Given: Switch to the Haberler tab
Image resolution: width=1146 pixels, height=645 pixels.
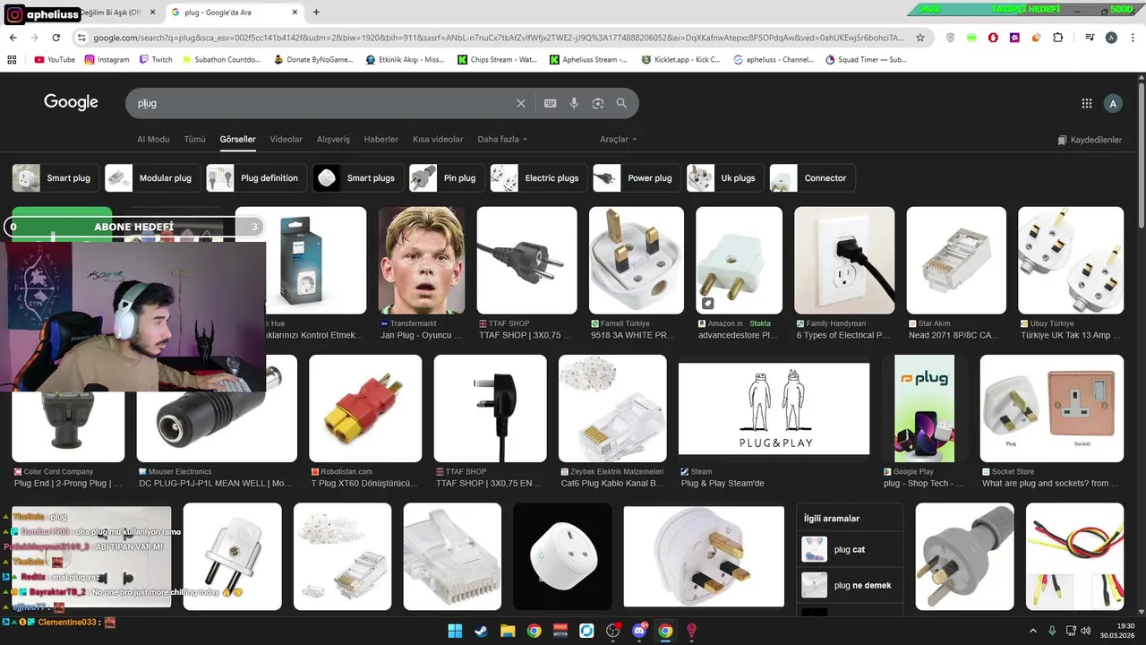Looking at the screenshot, I should (x=381, y=139).
